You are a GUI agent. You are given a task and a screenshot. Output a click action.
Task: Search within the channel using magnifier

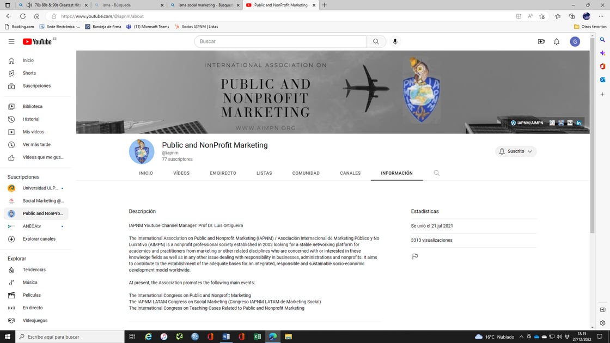436,173
